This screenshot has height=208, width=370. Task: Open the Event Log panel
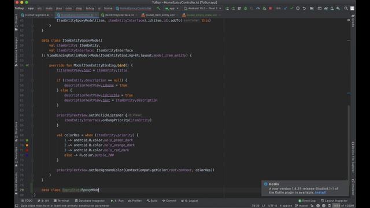pos(307,200)
